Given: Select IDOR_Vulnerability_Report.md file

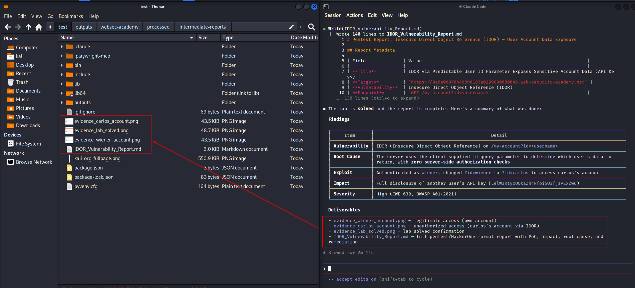Looking at the screenshot, I should pos(107,149).
